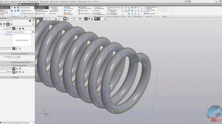
Task: Open orientation dropdown arrow in view toolbar
Action: click(x=62, y=19)
